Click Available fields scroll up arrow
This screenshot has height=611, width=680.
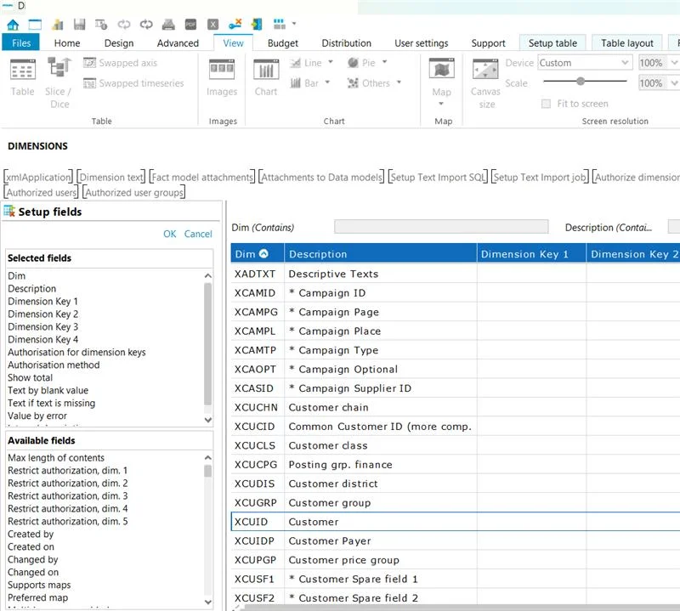pyautogui.click(x=208, y=457)
